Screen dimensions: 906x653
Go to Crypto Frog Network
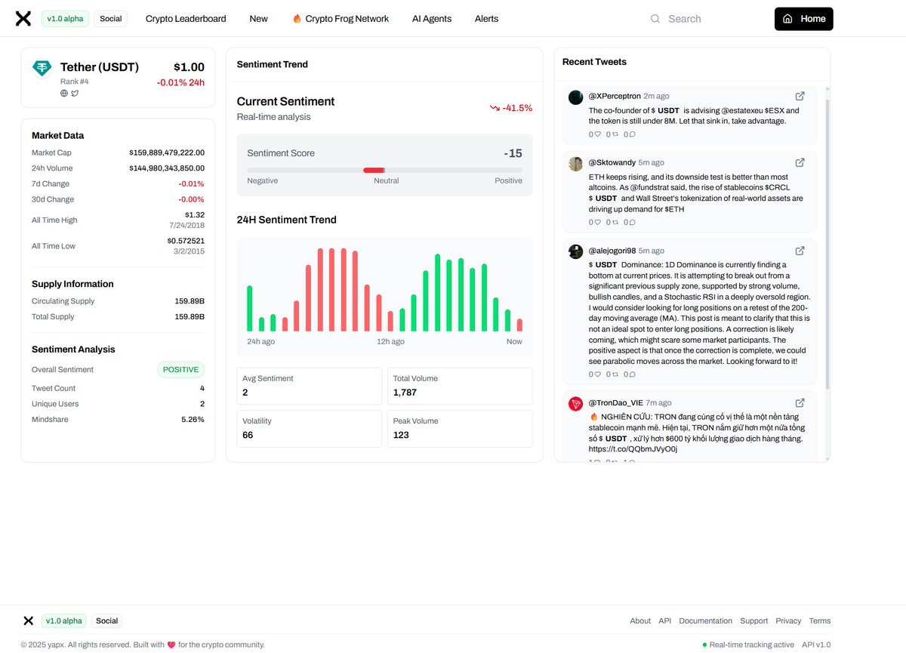tap(347, 19)
